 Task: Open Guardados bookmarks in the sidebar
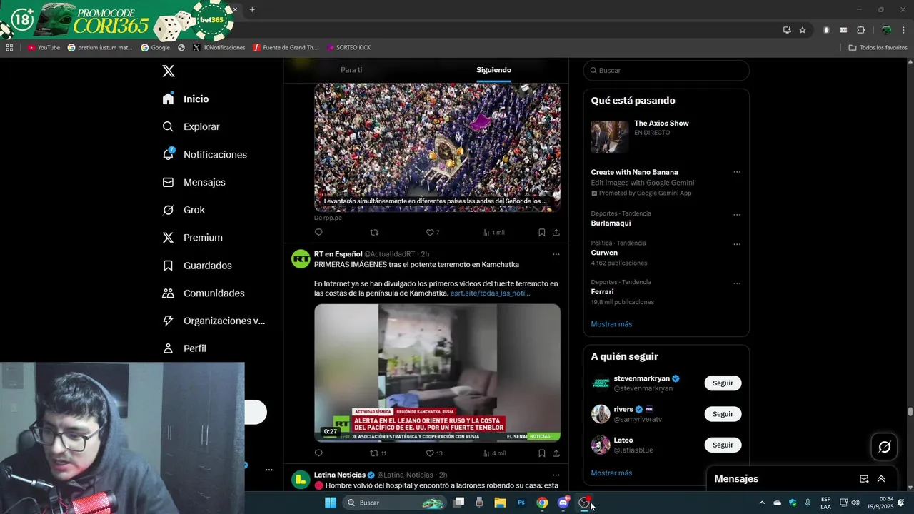click(197, 266)
